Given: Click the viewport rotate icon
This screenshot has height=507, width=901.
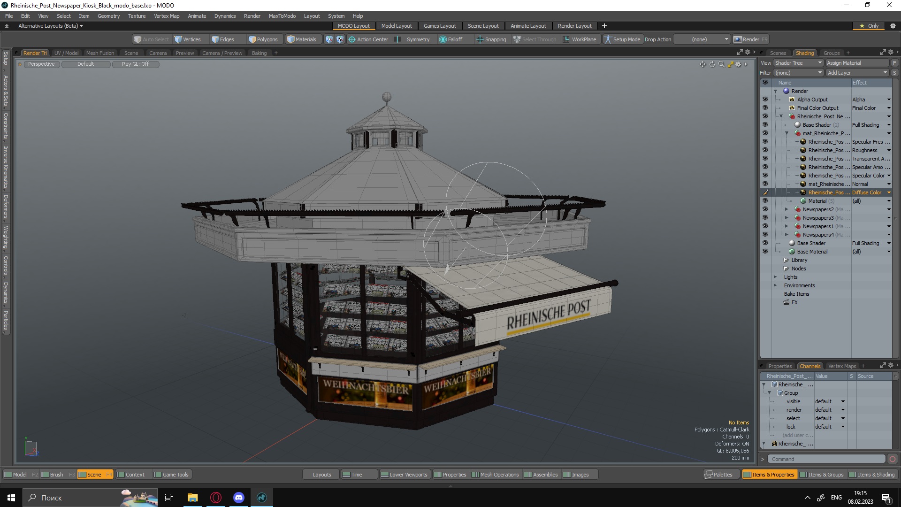Looking at the screenshot, I should (x=712, y=64).
